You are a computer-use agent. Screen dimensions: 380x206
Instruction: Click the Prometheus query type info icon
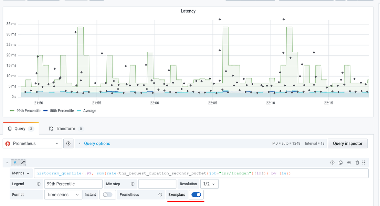point(160,195)
